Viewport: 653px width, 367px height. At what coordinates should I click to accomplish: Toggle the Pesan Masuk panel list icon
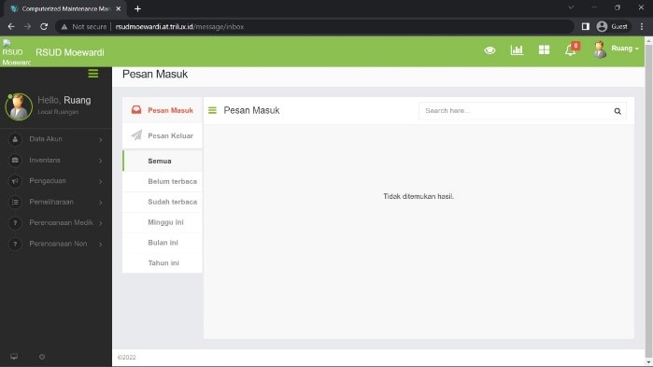point(212,110)
